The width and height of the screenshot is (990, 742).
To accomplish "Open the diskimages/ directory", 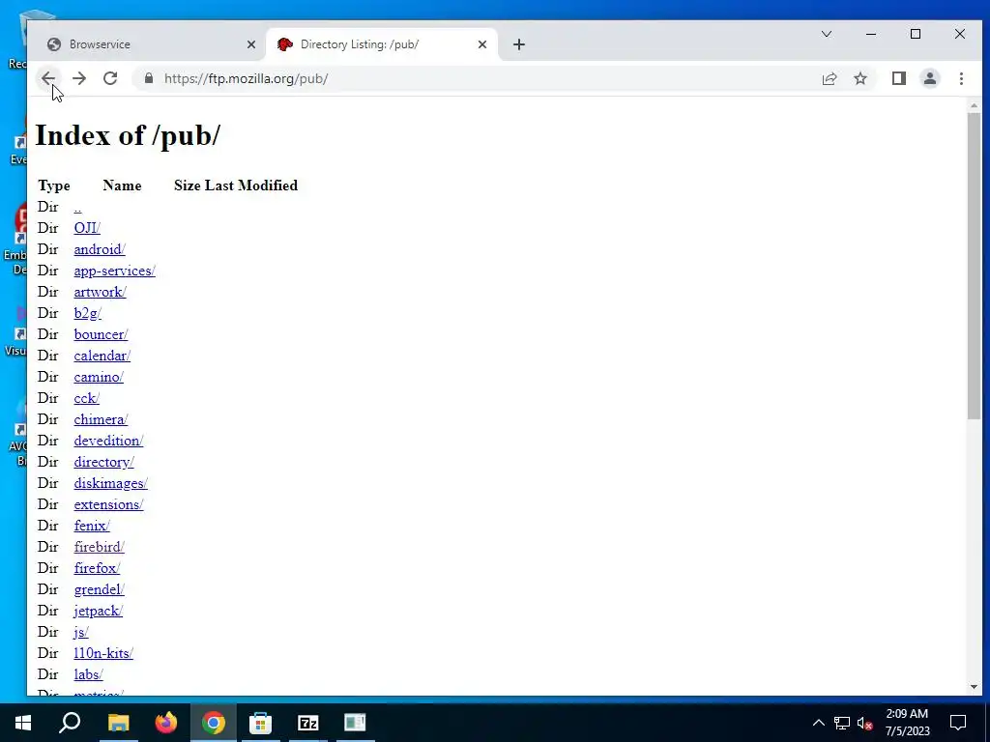I will tap(111, 483).
